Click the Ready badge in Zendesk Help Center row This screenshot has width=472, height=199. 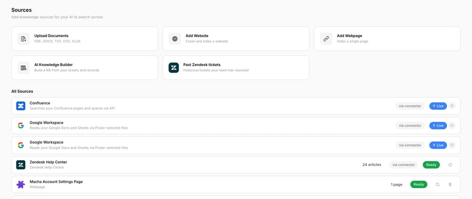[x=431, y=165]
